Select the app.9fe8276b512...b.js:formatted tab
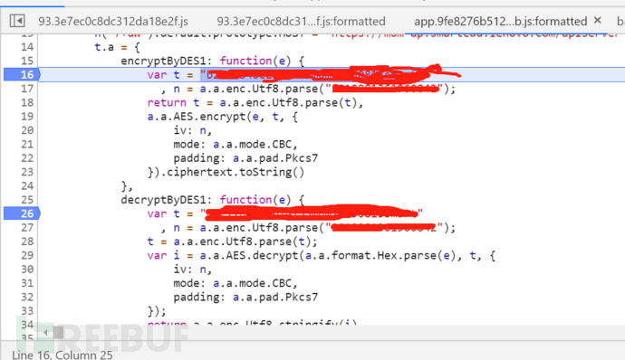 tap(501, 21)
